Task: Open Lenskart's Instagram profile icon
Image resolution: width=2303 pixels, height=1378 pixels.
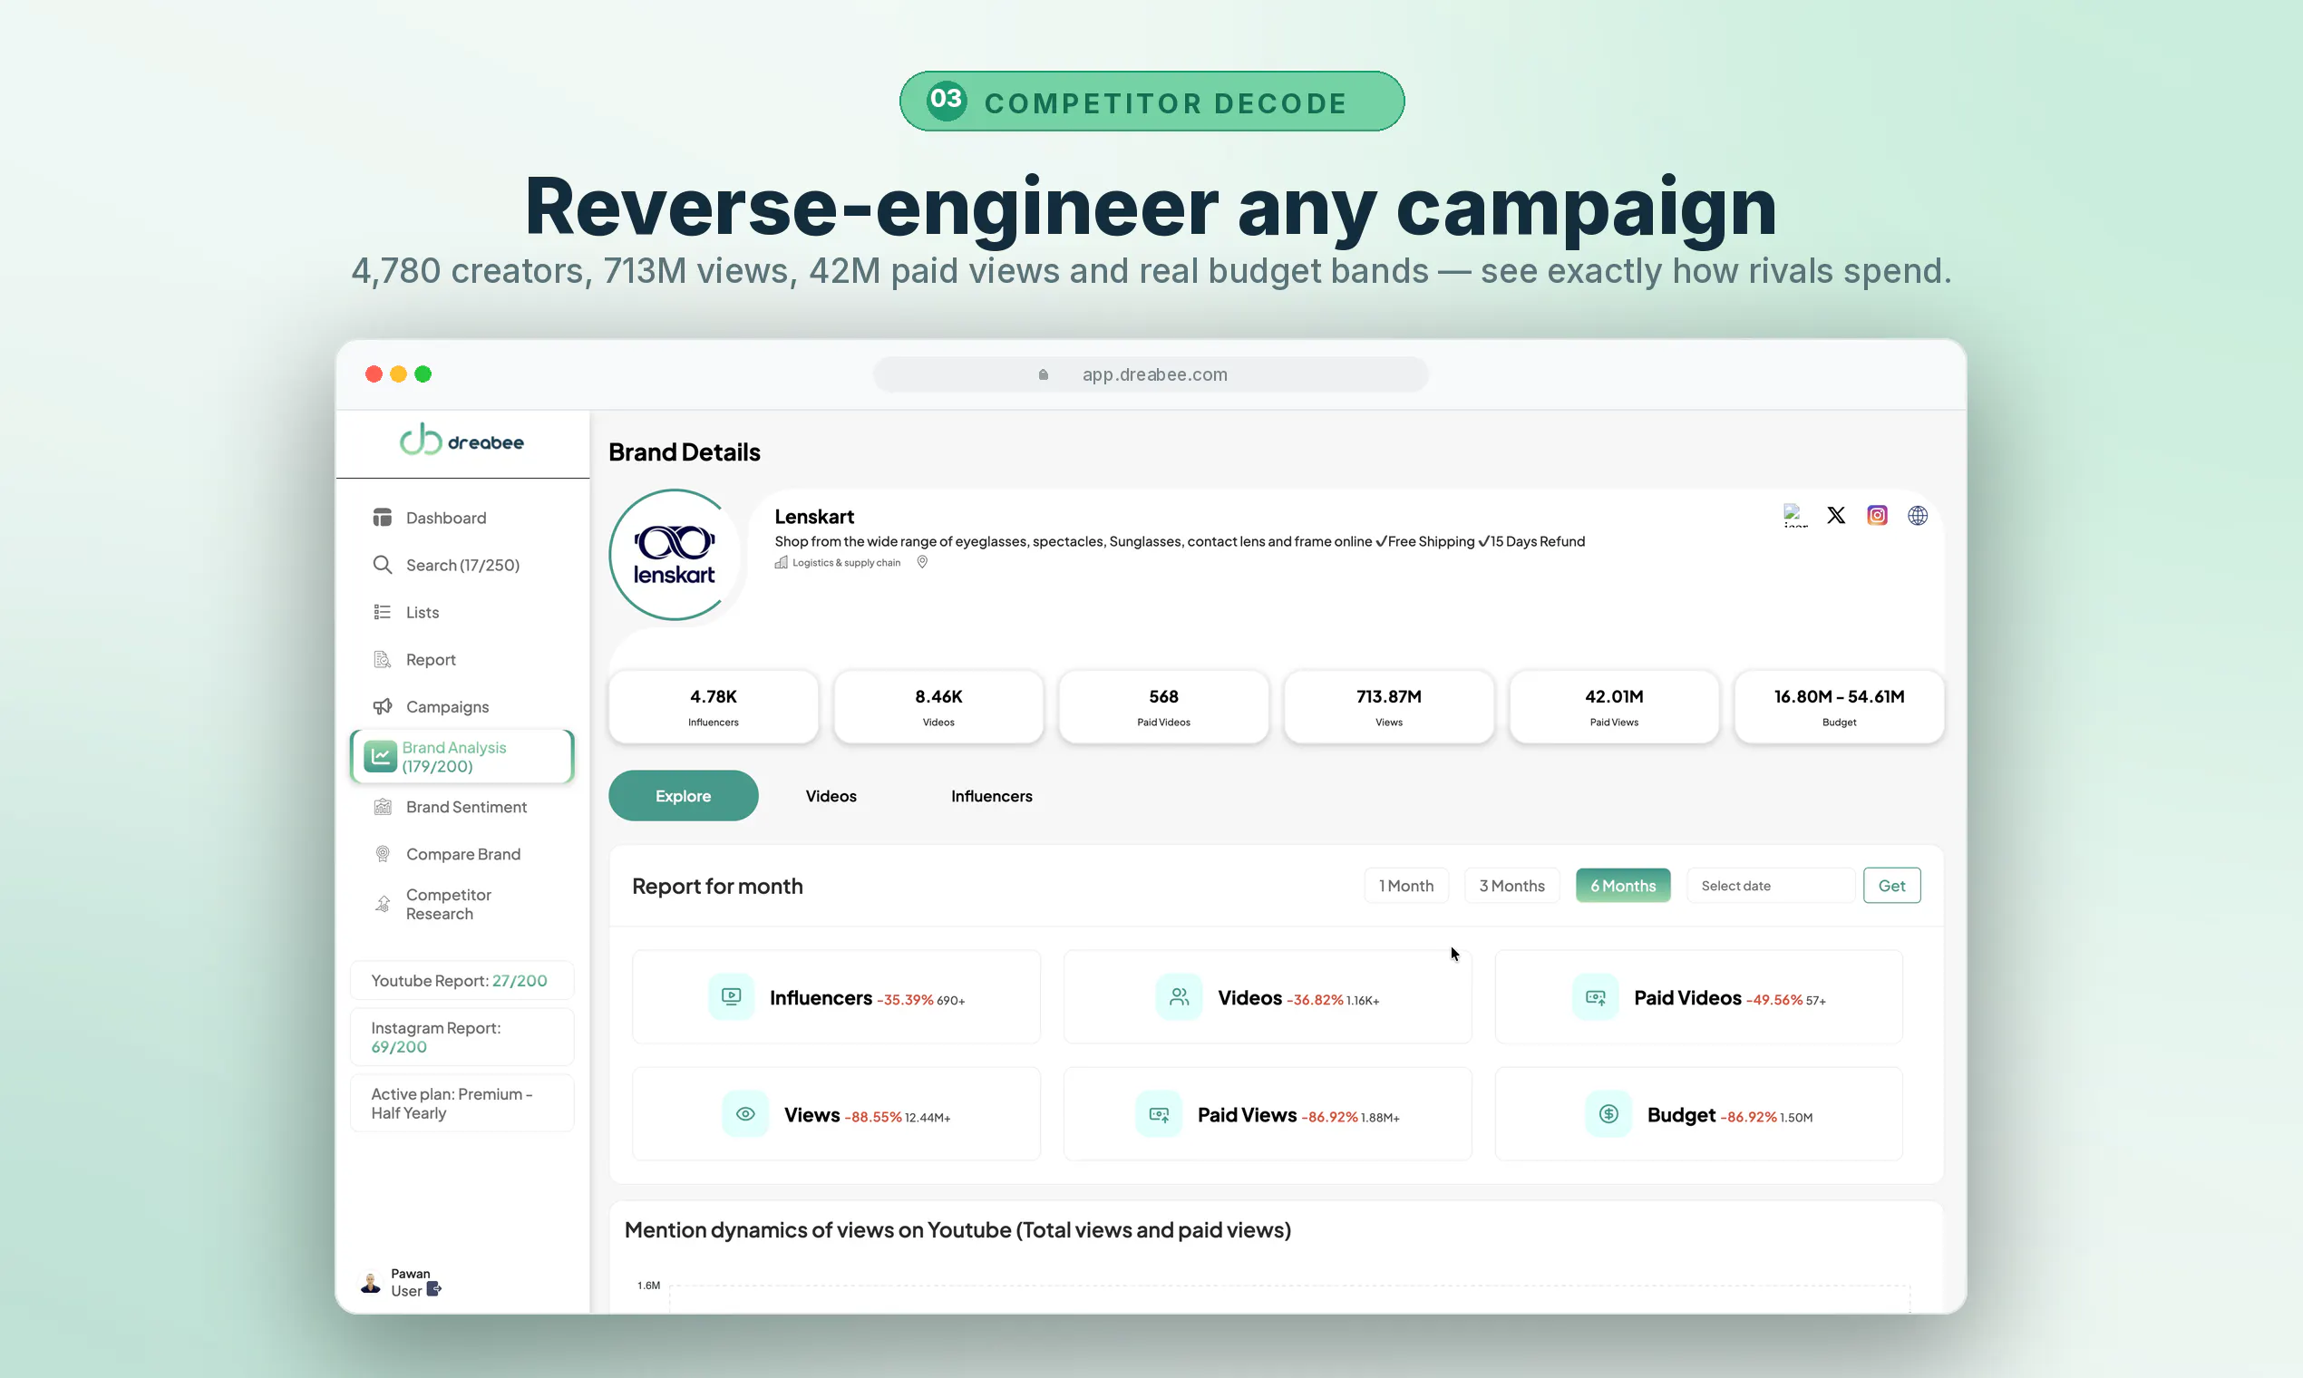Action: click(x=1877, y=515)
